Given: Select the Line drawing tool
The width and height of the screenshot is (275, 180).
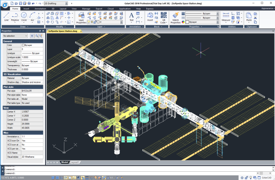Looking at the screenshot, I should (x=6, y=17).
